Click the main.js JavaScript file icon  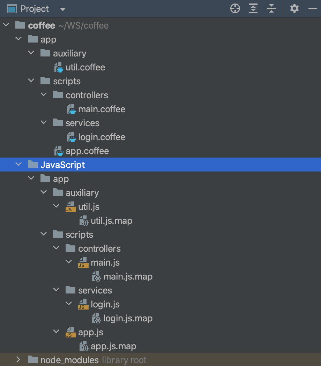pos(83,262)
